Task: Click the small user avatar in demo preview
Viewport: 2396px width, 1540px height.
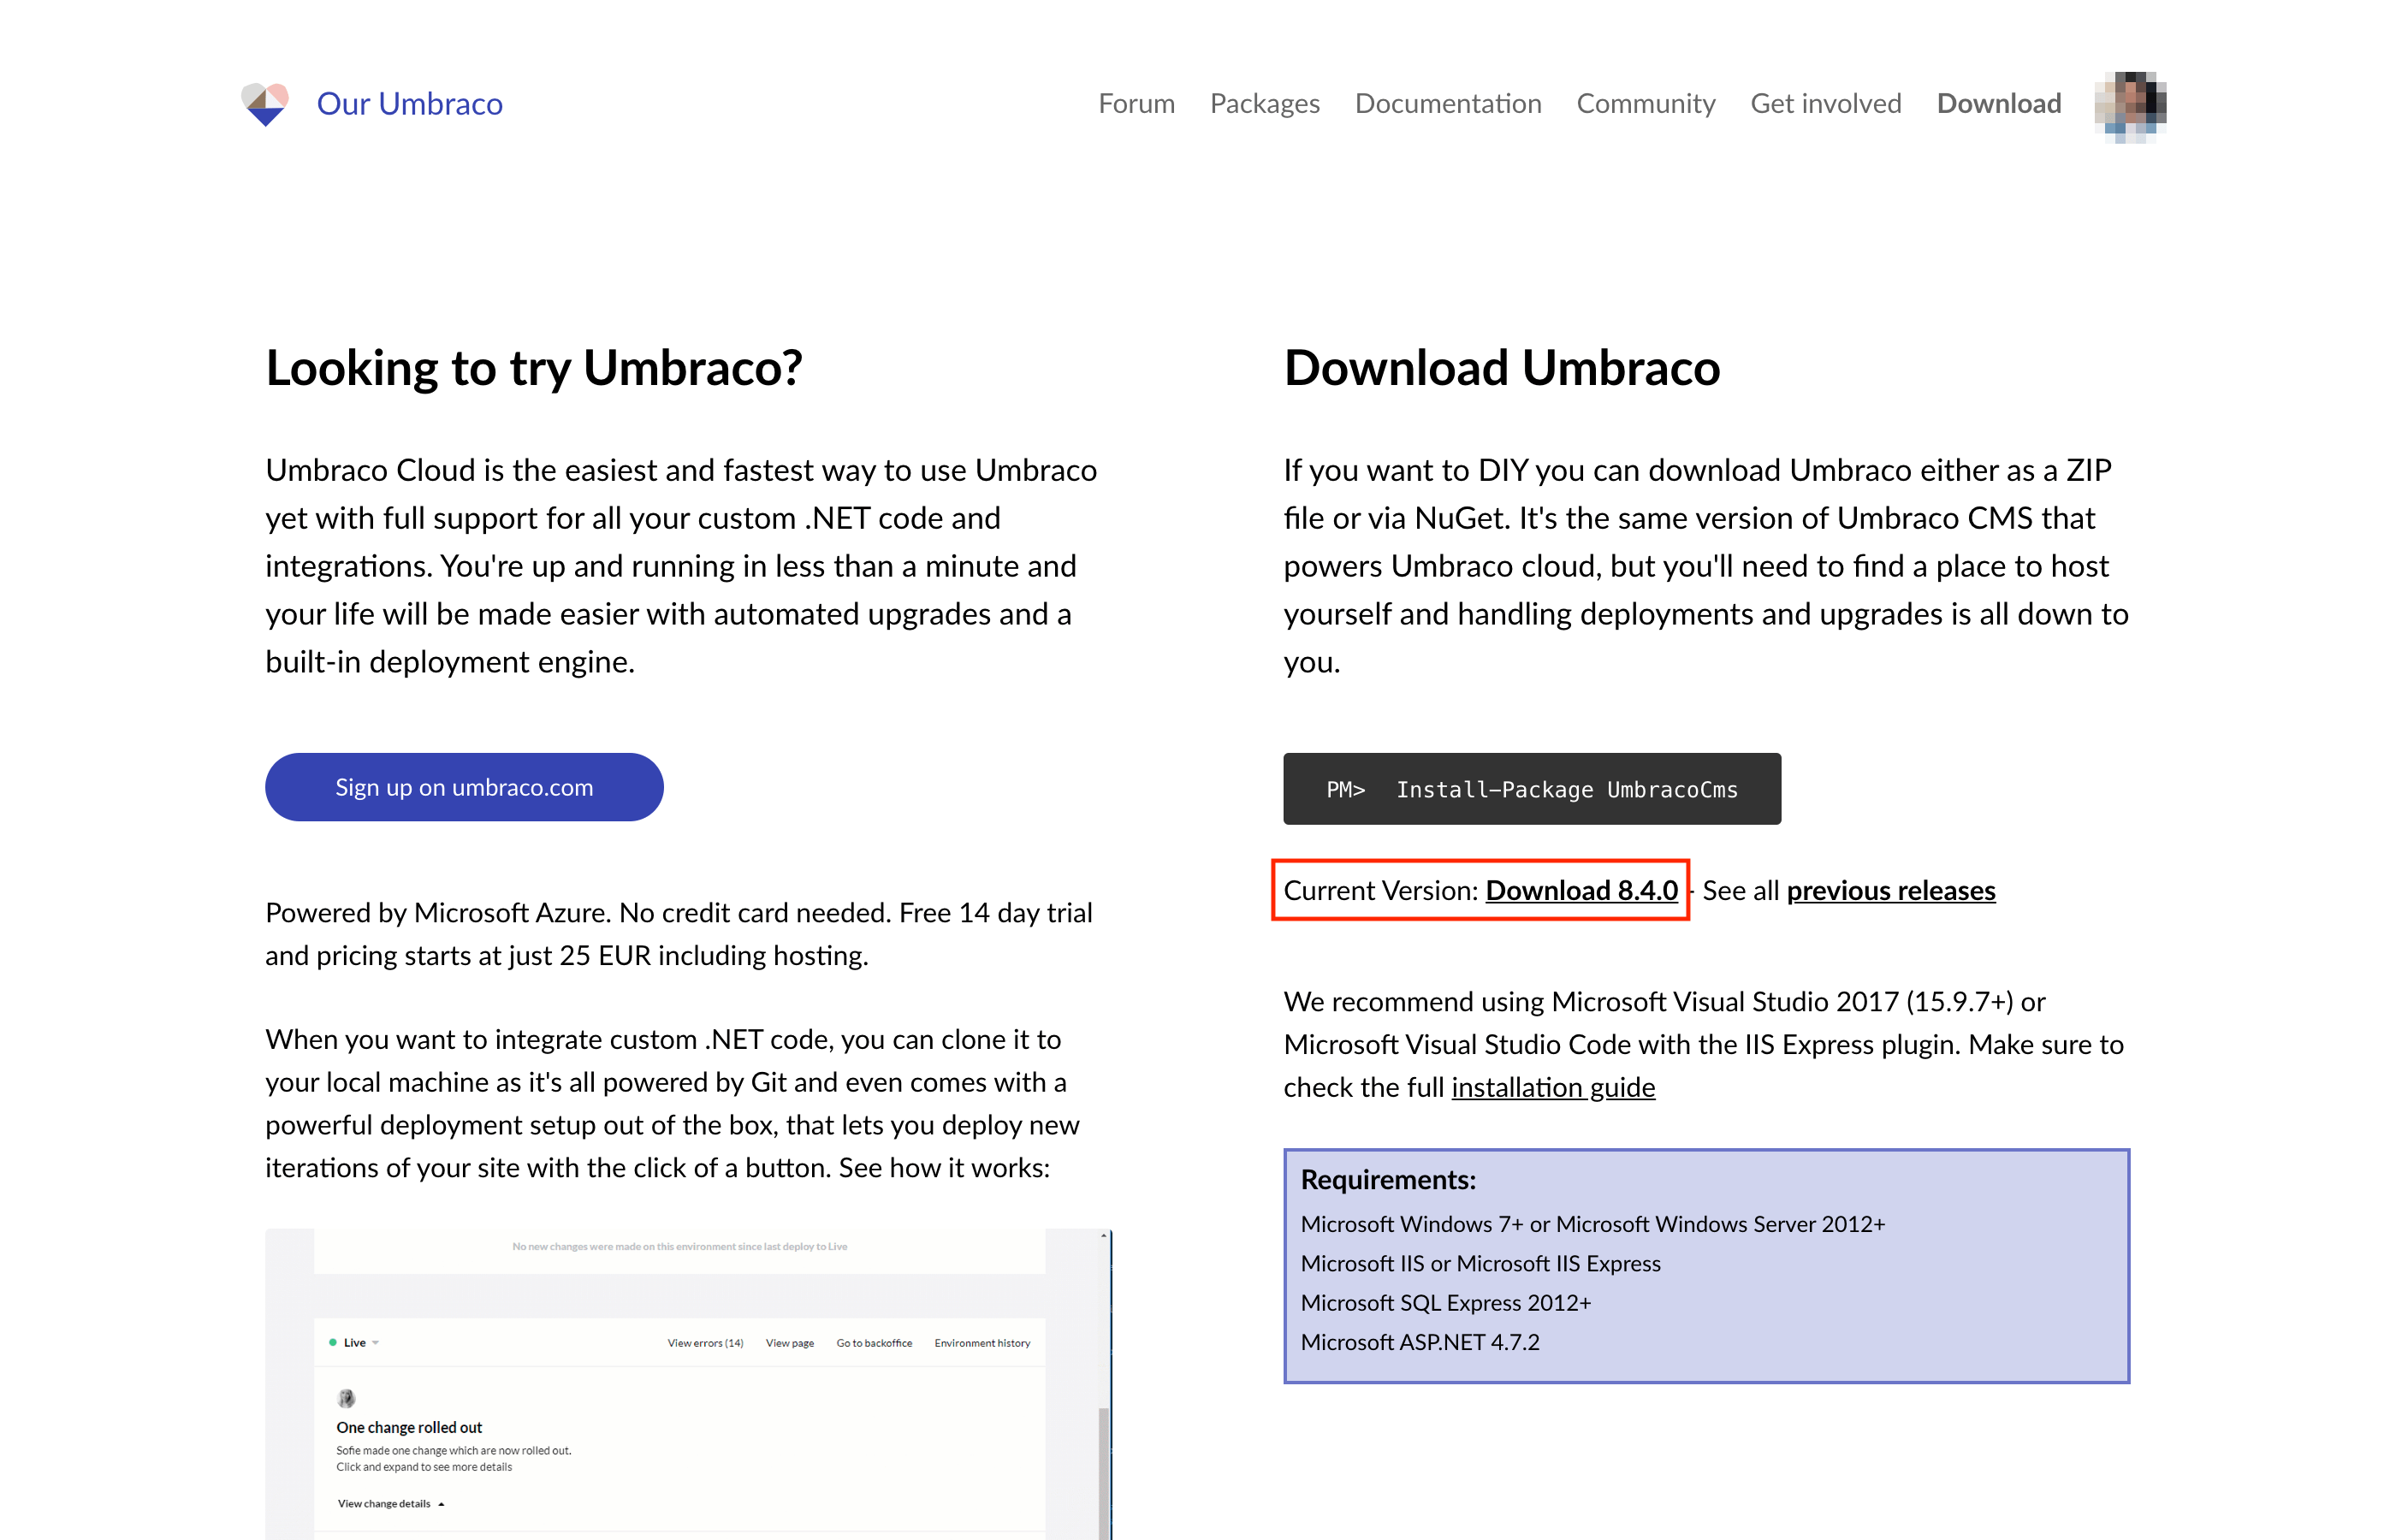Action: tap(346, 1397)
